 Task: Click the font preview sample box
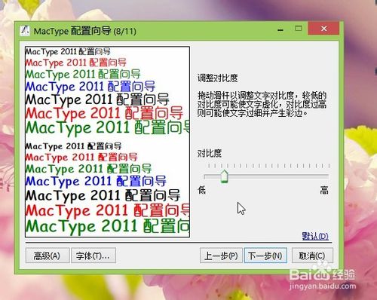[x=107, y=142]
